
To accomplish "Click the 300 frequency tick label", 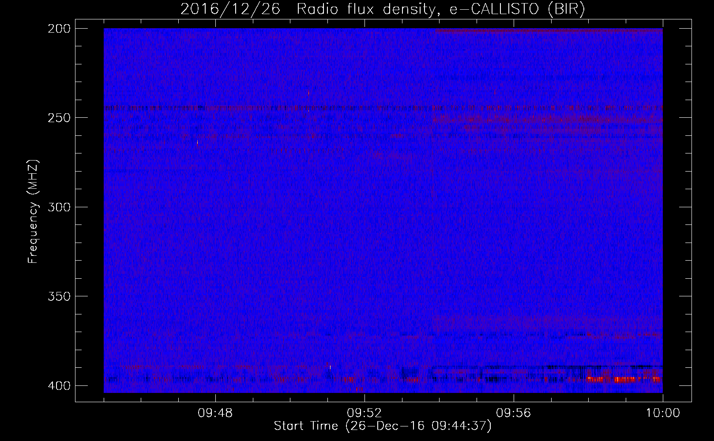I will click(x=59, y=207).
